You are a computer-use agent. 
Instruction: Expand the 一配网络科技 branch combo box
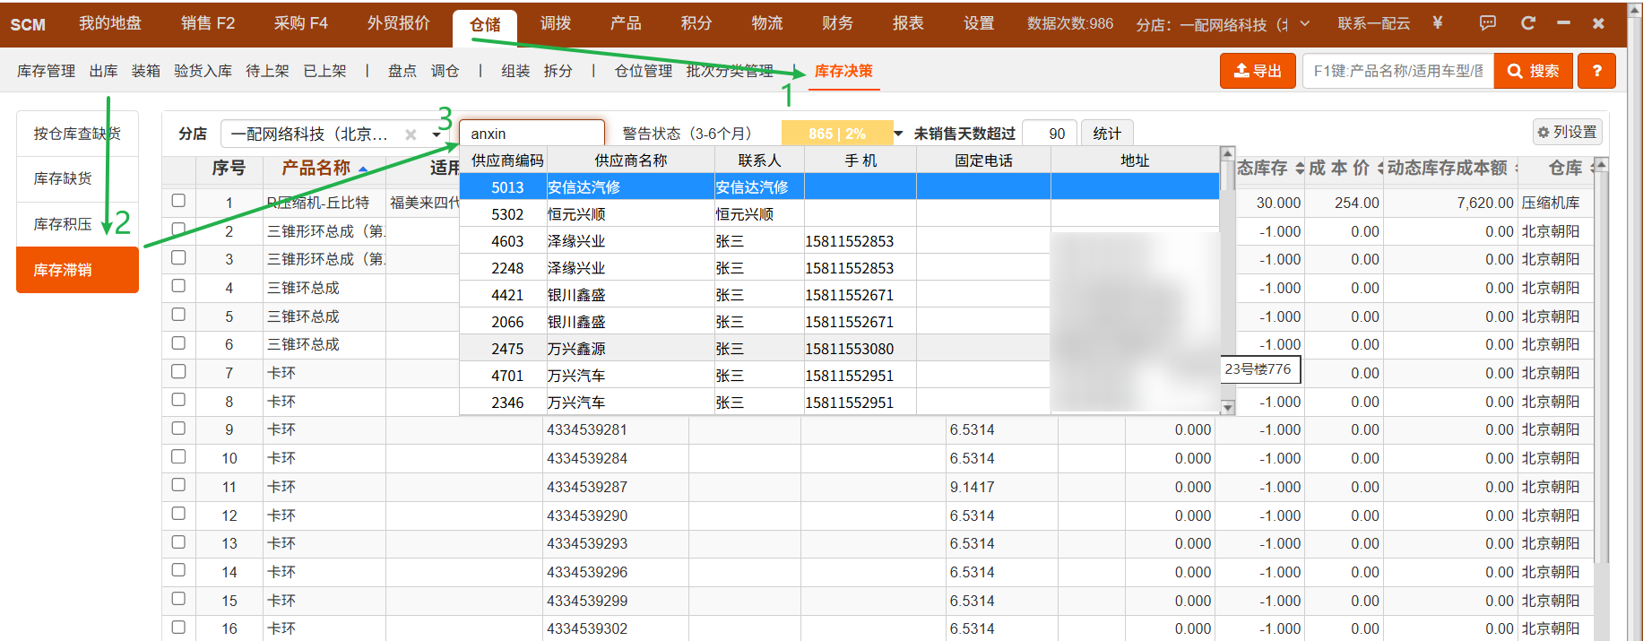point(437,134)
